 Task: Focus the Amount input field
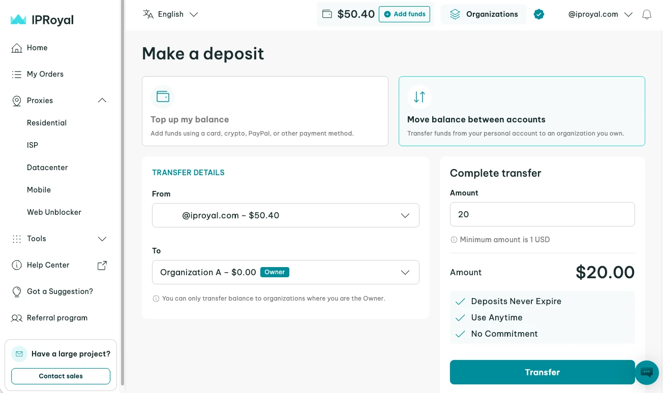543,214
